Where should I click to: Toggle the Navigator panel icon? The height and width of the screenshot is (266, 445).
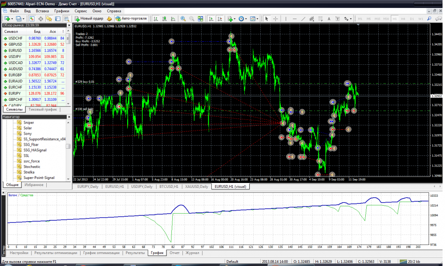tap(49, 19)
